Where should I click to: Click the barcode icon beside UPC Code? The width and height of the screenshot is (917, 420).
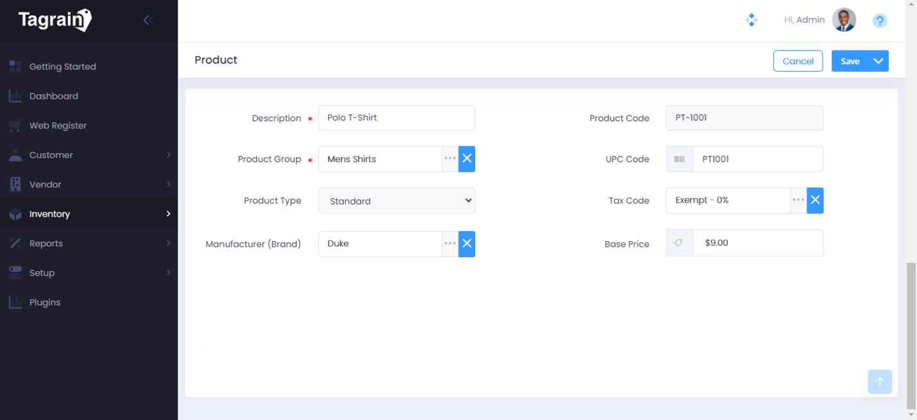tap(679, 158)
